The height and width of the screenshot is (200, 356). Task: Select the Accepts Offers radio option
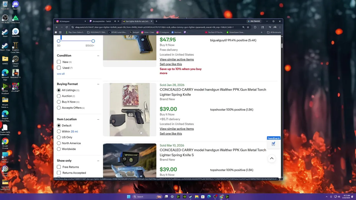pos(59,108)
